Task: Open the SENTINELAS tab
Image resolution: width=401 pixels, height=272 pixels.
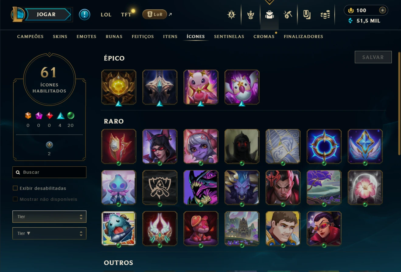Action: (x=229, y=37)
